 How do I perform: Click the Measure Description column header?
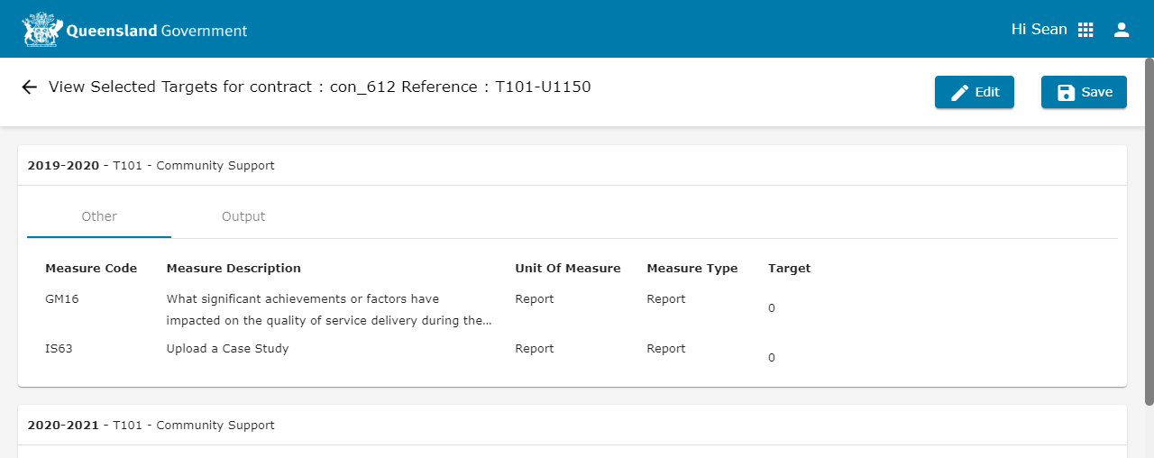(234, 269)
